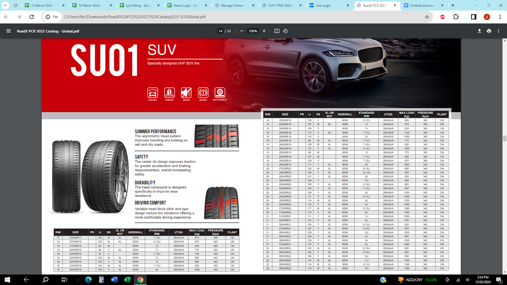Viewport: 507px width, 285px height.
Task: Zoom out the PDF page
Action: (x=242, y=31)
